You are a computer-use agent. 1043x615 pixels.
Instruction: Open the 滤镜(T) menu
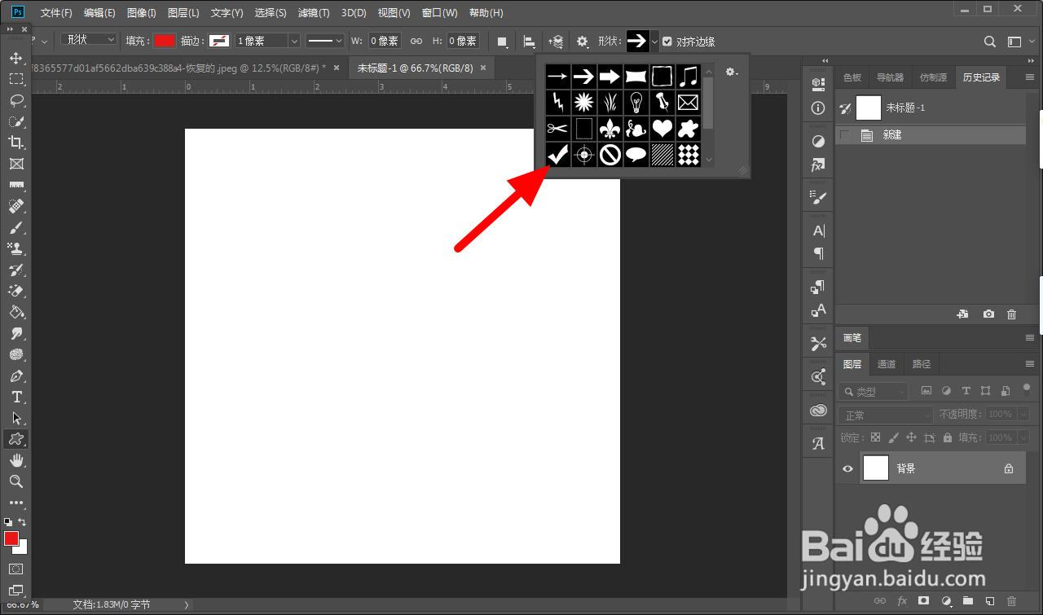[314, 13]
